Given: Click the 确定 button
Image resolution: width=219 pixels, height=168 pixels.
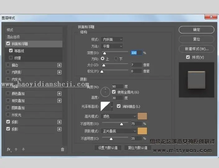Looking at the screenshot, I should click(196, 30).
